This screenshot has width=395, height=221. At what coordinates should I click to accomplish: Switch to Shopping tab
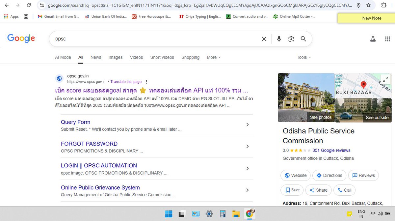[190, 57]
